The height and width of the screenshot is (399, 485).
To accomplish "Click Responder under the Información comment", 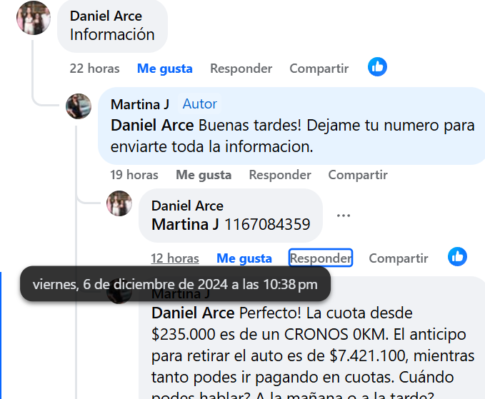I will pyautogui.click(x=241, y=69).
